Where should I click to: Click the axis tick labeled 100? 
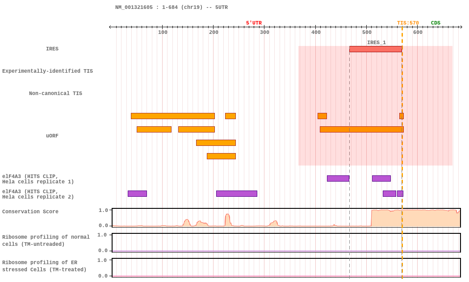click(x=163, y=32)
